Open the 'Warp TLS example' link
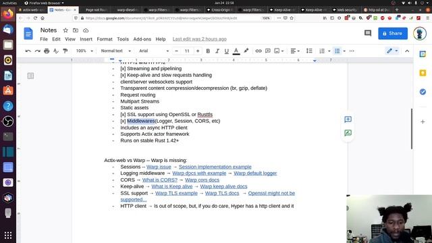432x243 pixels. 176,193
